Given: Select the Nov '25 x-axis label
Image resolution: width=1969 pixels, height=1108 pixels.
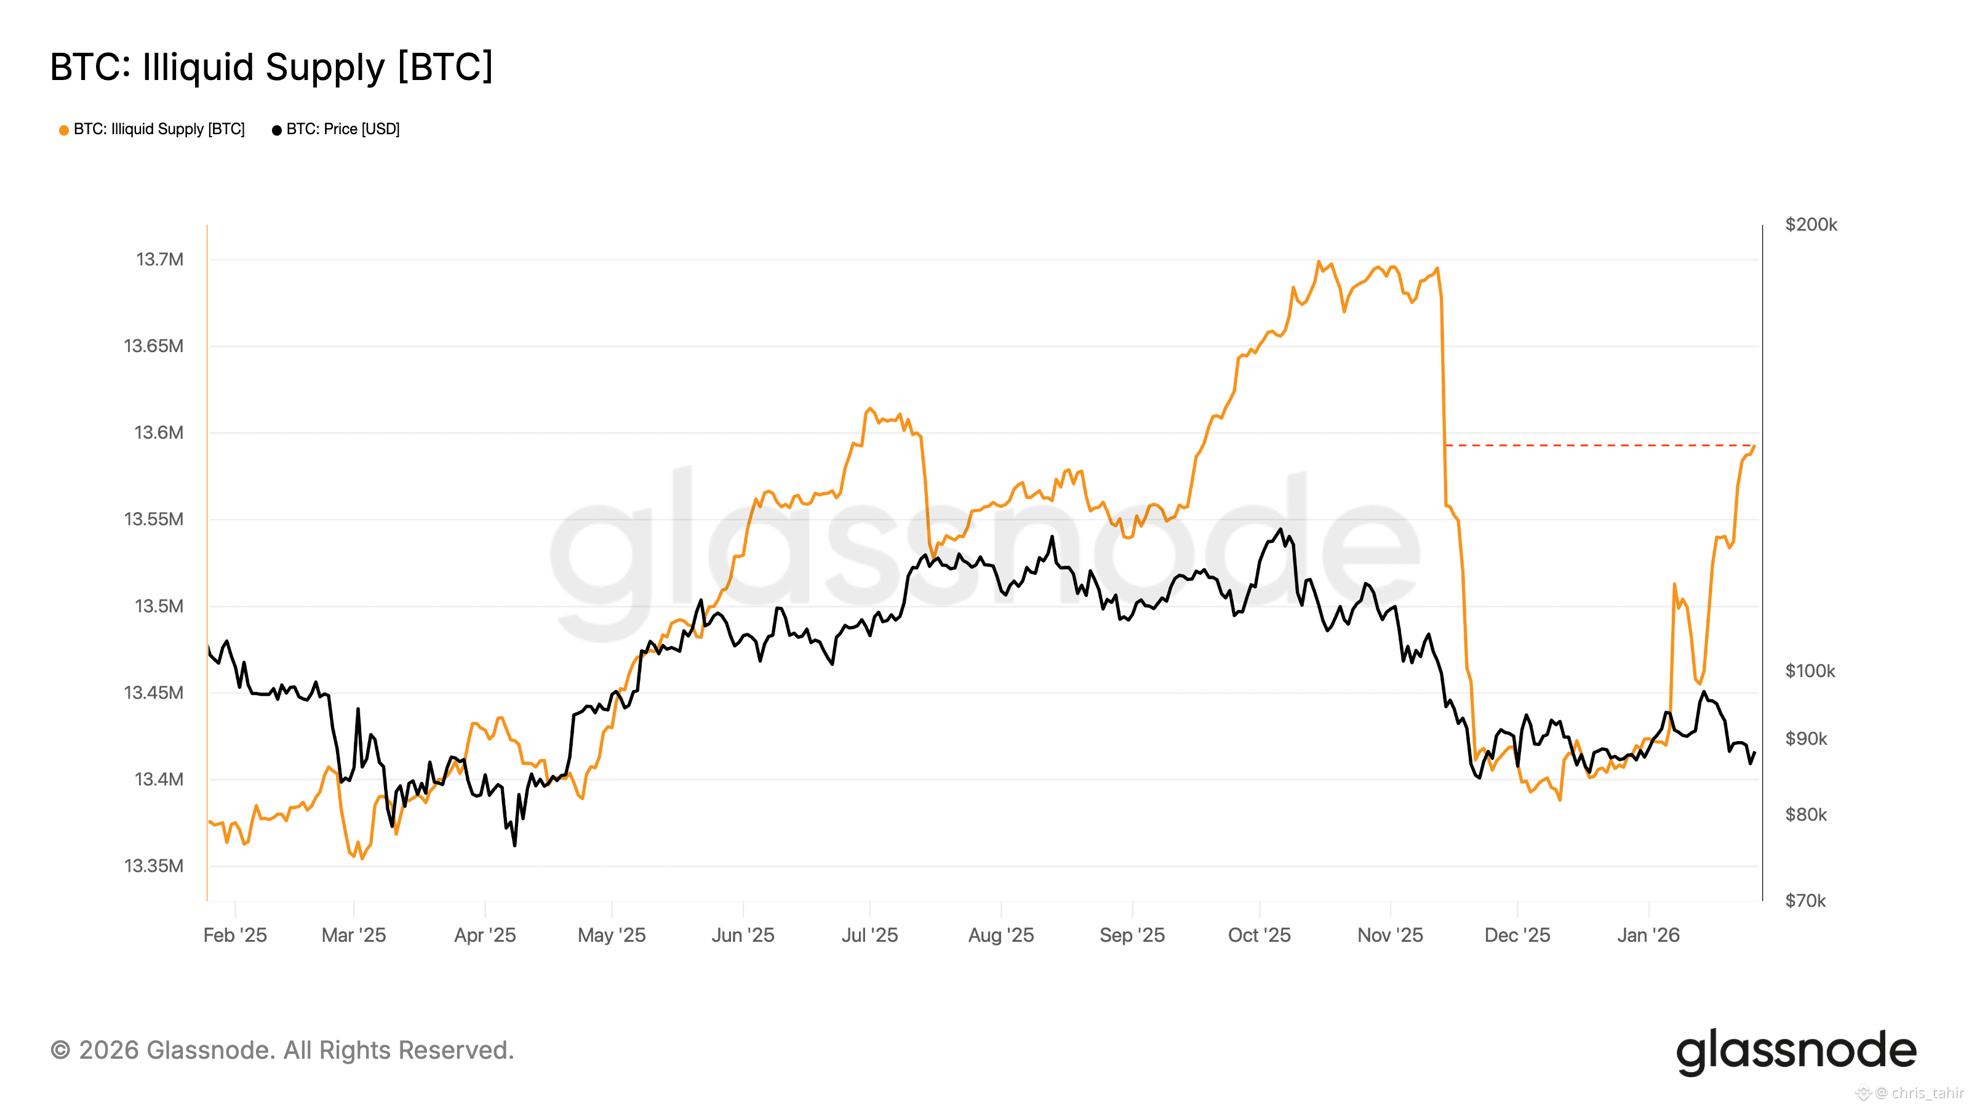Looking at the screenshot, I should click(x=1389, y=935).
